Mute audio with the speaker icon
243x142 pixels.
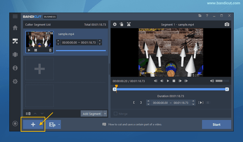tap(212, 81)
